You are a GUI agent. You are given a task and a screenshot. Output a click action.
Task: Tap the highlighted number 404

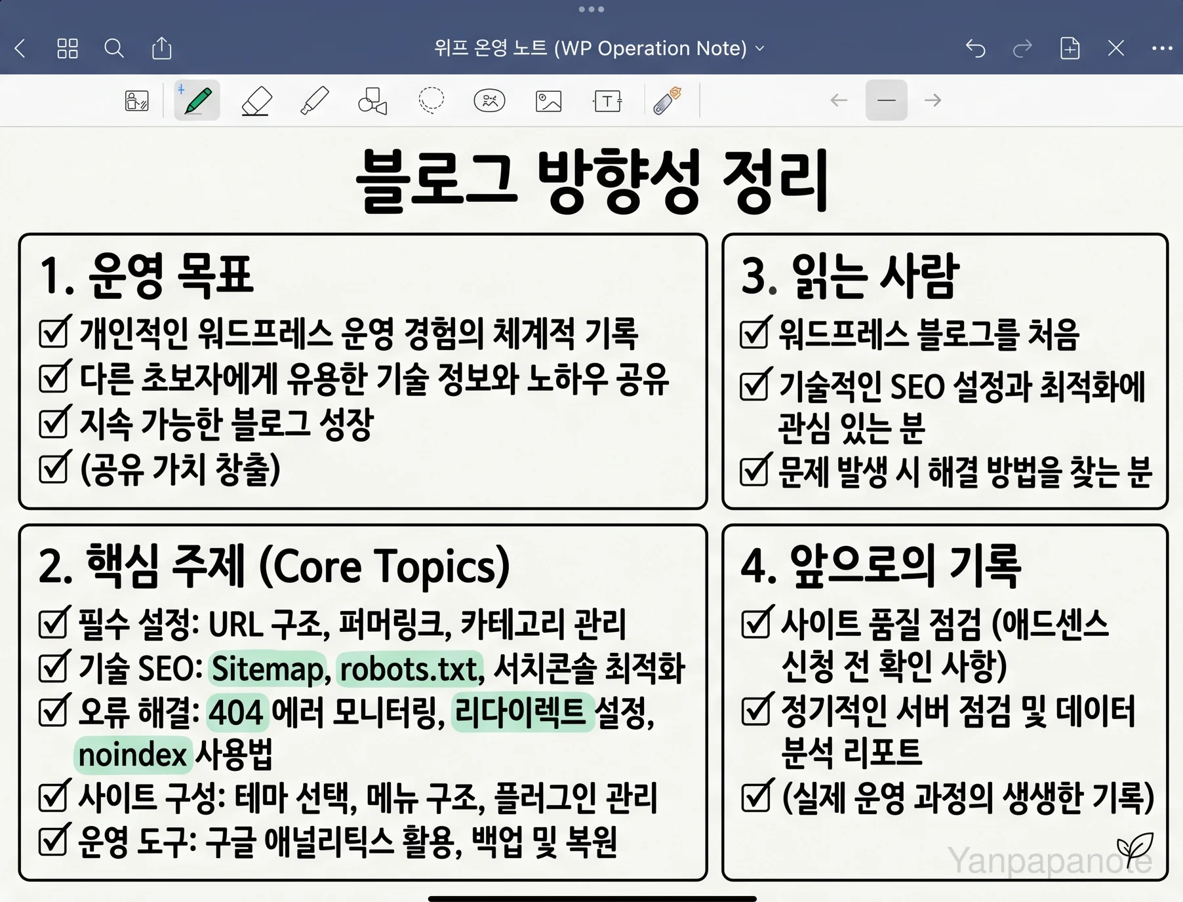click(237, 712)
